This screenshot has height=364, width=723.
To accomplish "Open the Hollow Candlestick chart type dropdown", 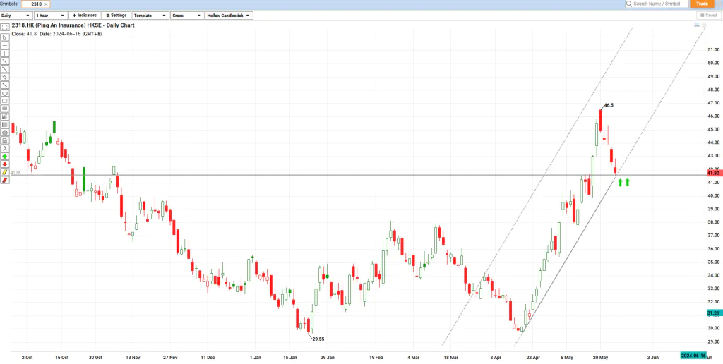I will 229,15.
